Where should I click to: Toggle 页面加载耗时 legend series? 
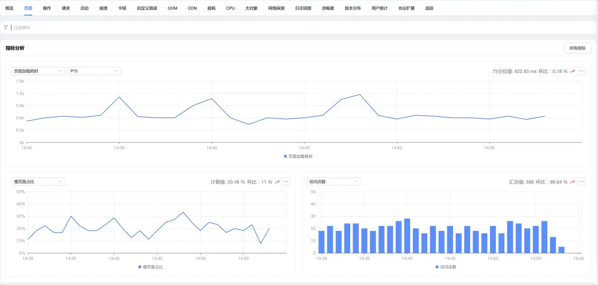[298, 156]
